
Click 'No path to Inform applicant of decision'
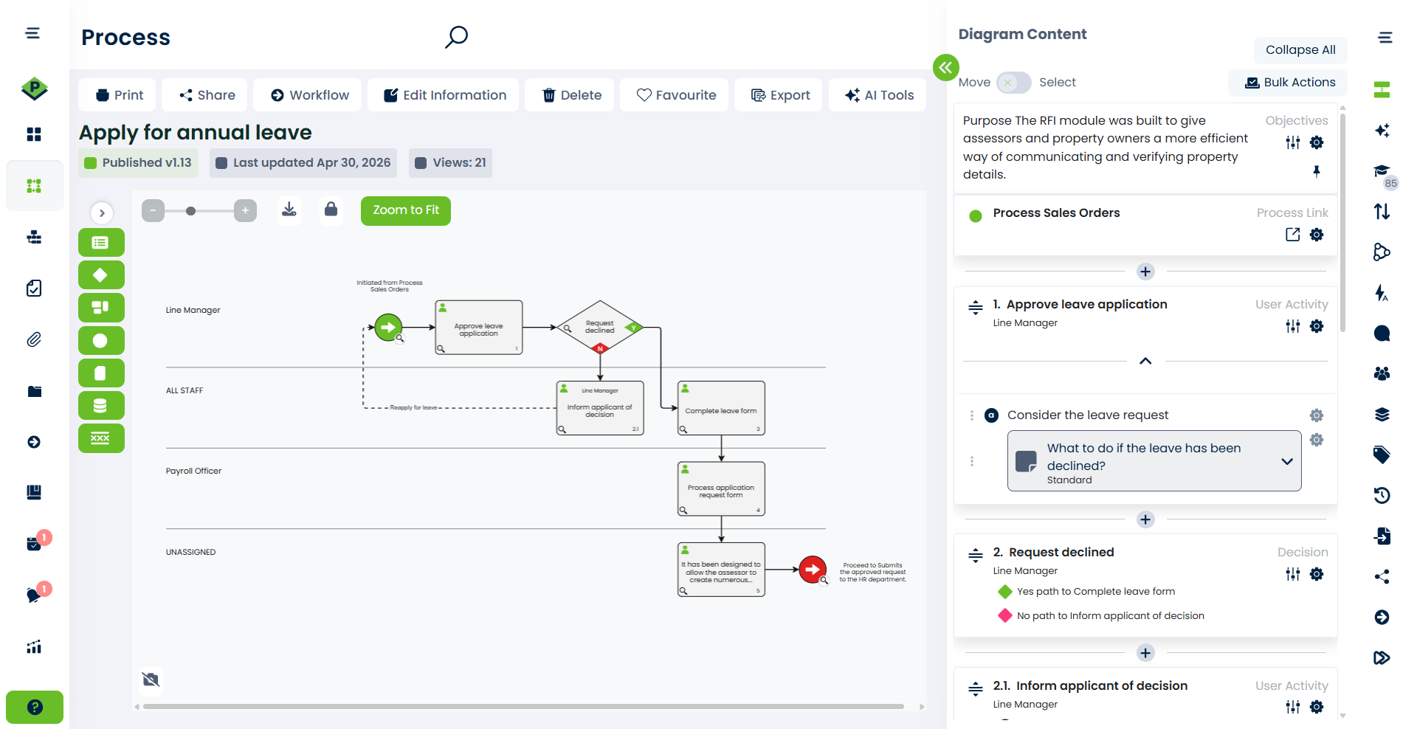[1111, 616]
